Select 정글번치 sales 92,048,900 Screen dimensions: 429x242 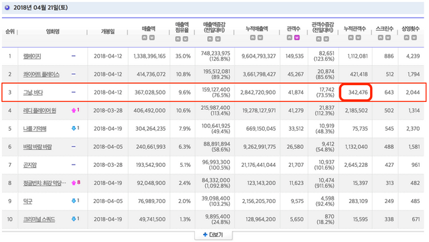point(151,183)
